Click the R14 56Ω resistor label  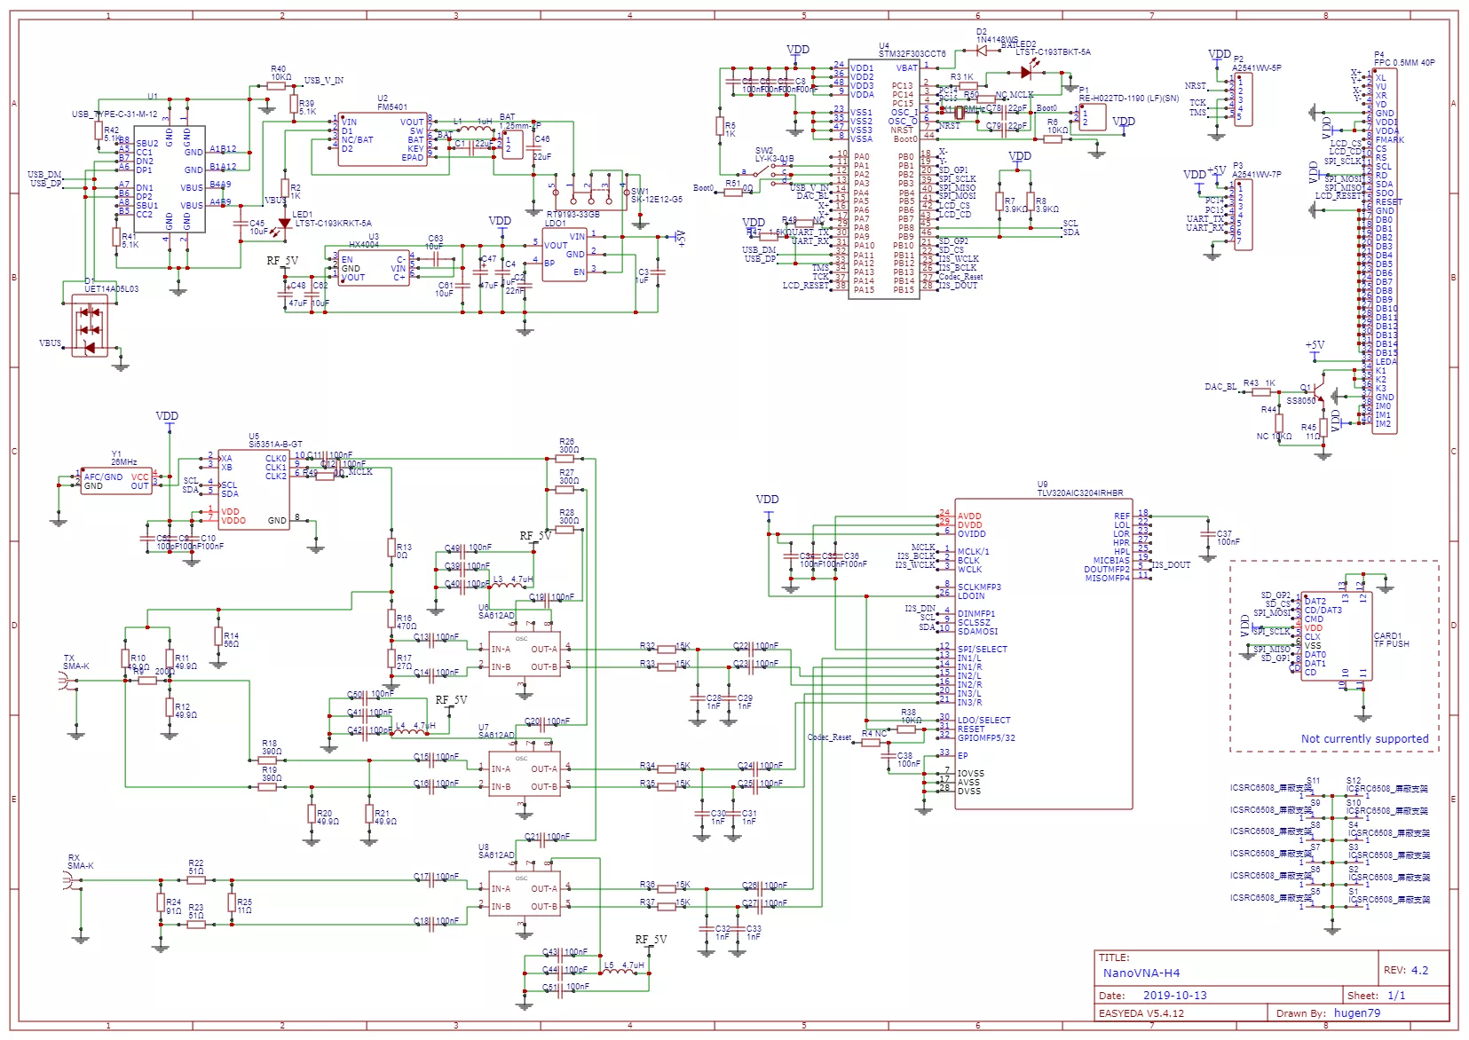pyautogui.click(x=231, y=640)
